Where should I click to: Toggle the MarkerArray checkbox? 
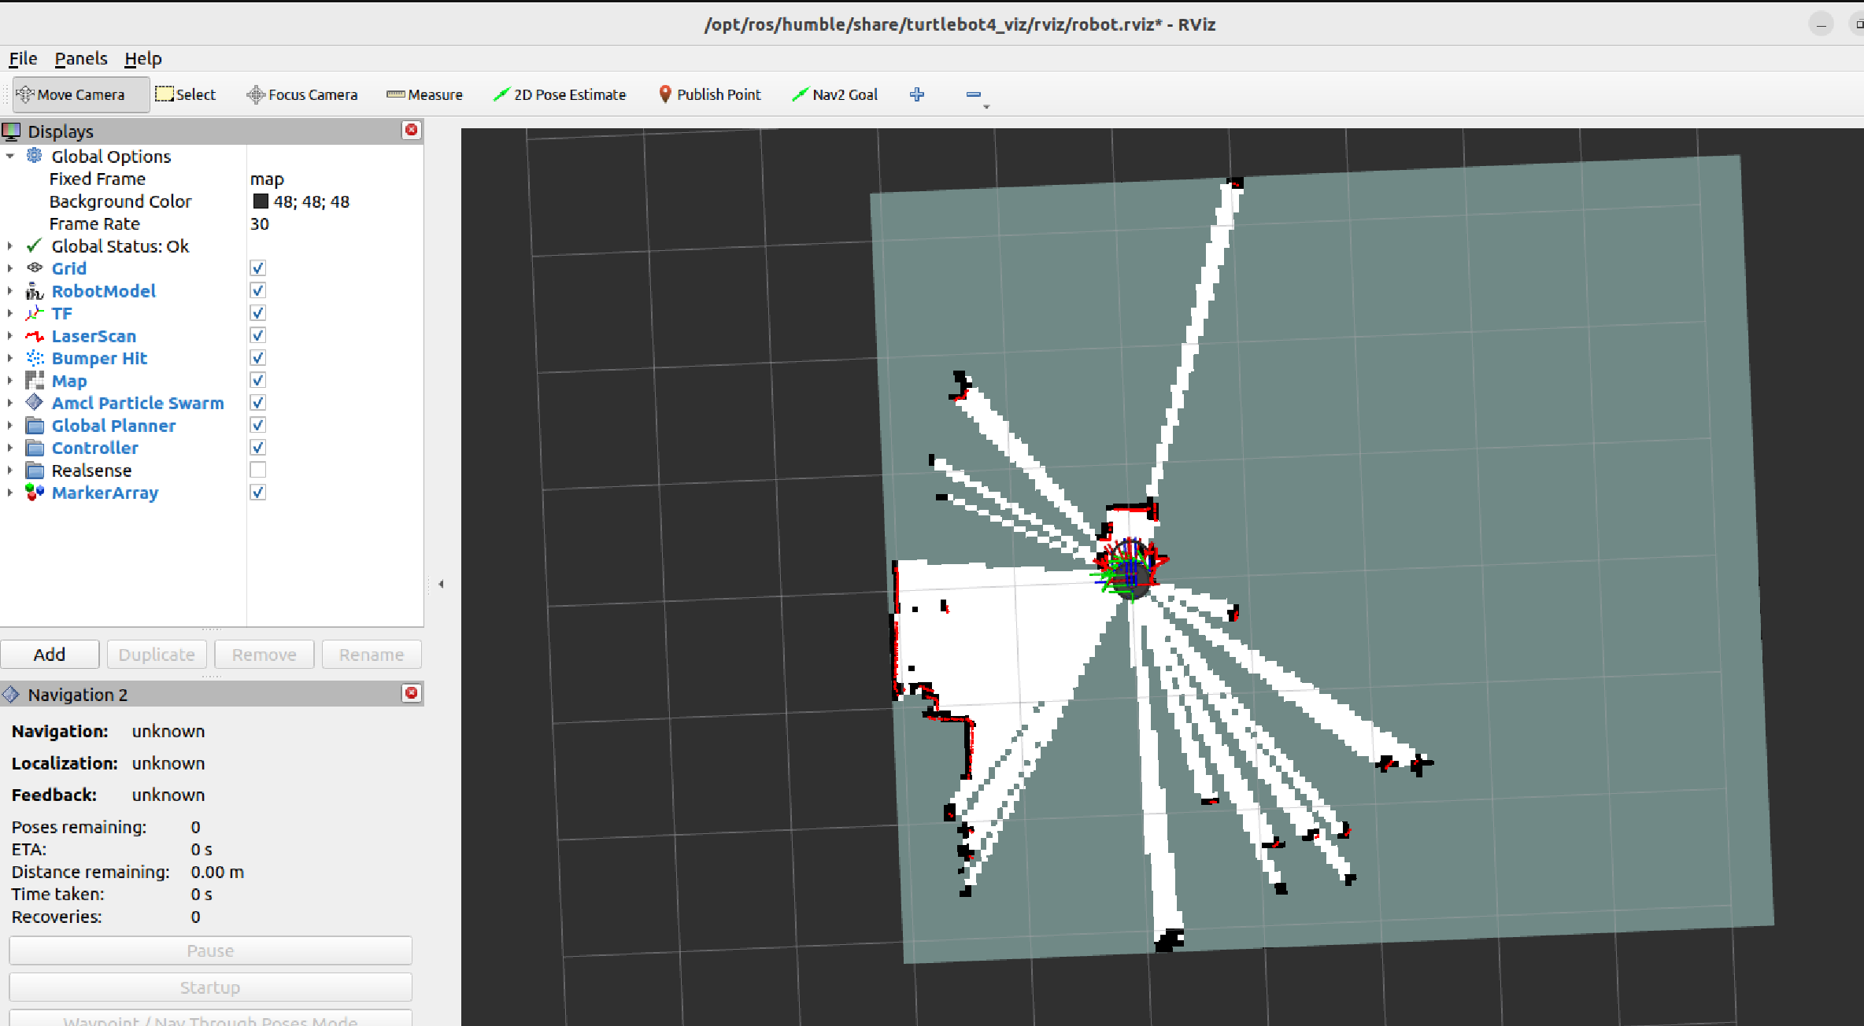(x=258, y=493)
